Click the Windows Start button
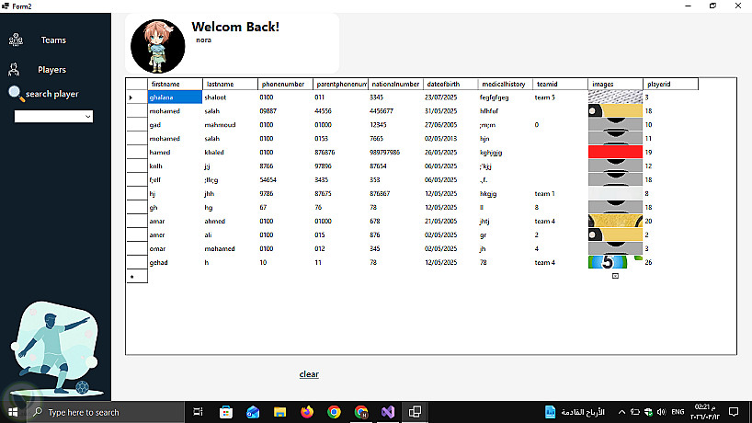Image resolution: width=752 pixels, height=423 pixels. [x=13, y=412]
